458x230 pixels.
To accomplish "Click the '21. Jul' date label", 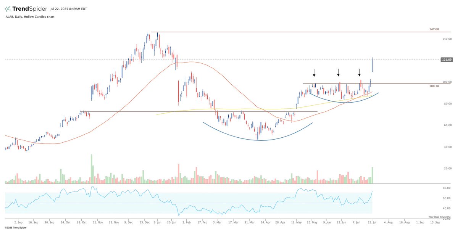I will tap(372, 222).
